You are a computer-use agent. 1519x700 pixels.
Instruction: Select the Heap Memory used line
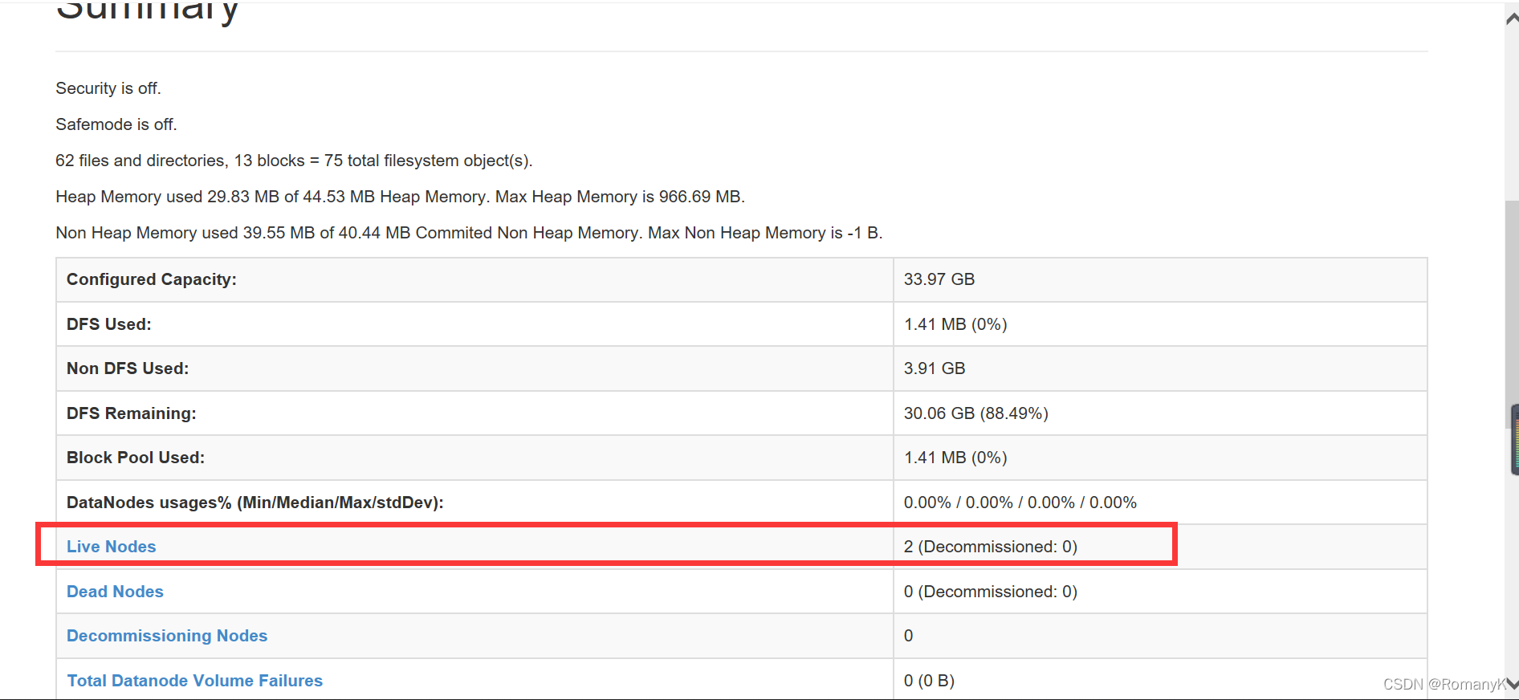click(x=400, y=197)
